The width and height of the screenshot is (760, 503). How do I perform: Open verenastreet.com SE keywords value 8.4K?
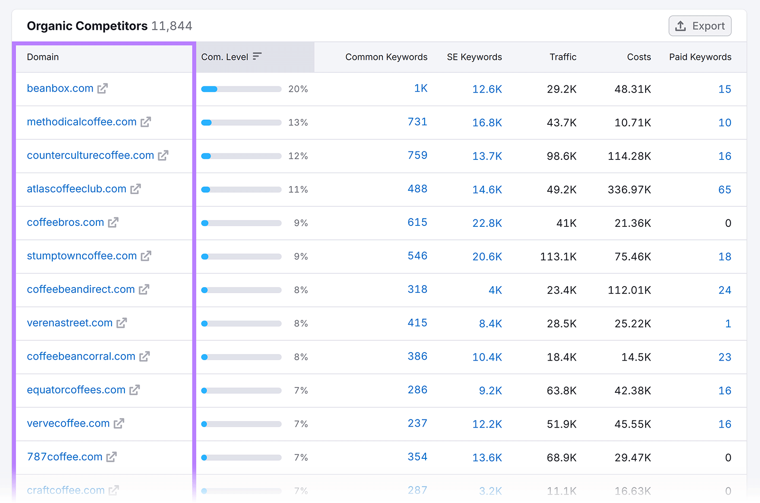[x=490, y=324]
